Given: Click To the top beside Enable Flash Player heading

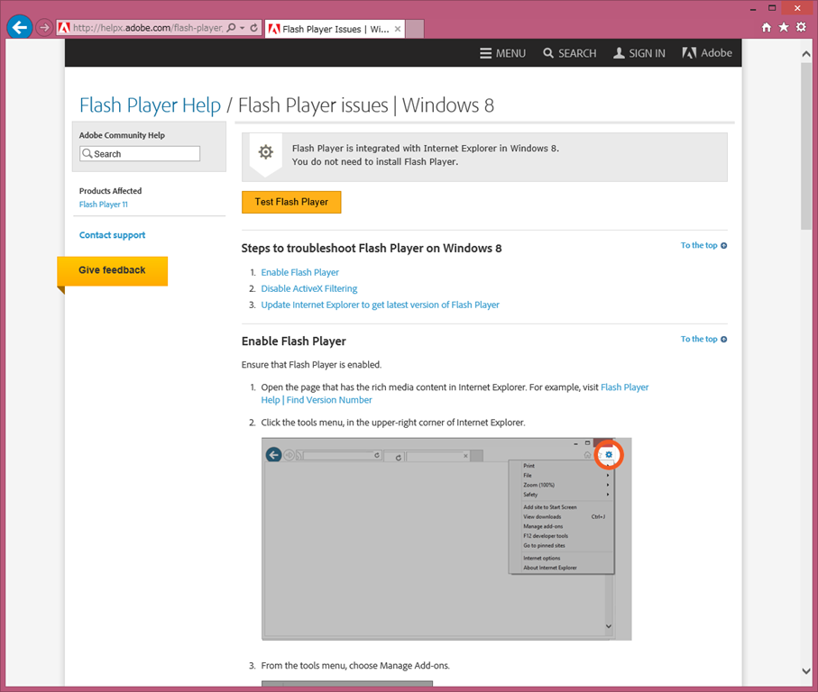Looking at the screenshot, I should pyautogui.click(x=703, y=339).
